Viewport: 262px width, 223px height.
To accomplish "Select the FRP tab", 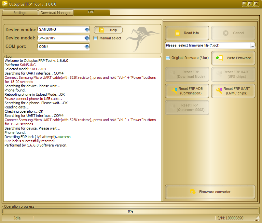I will click(91, 12).
